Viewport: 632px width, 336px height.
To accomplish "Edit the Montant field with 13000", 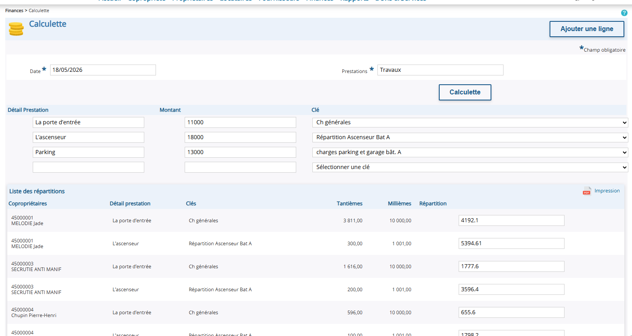I will (240, 152).
